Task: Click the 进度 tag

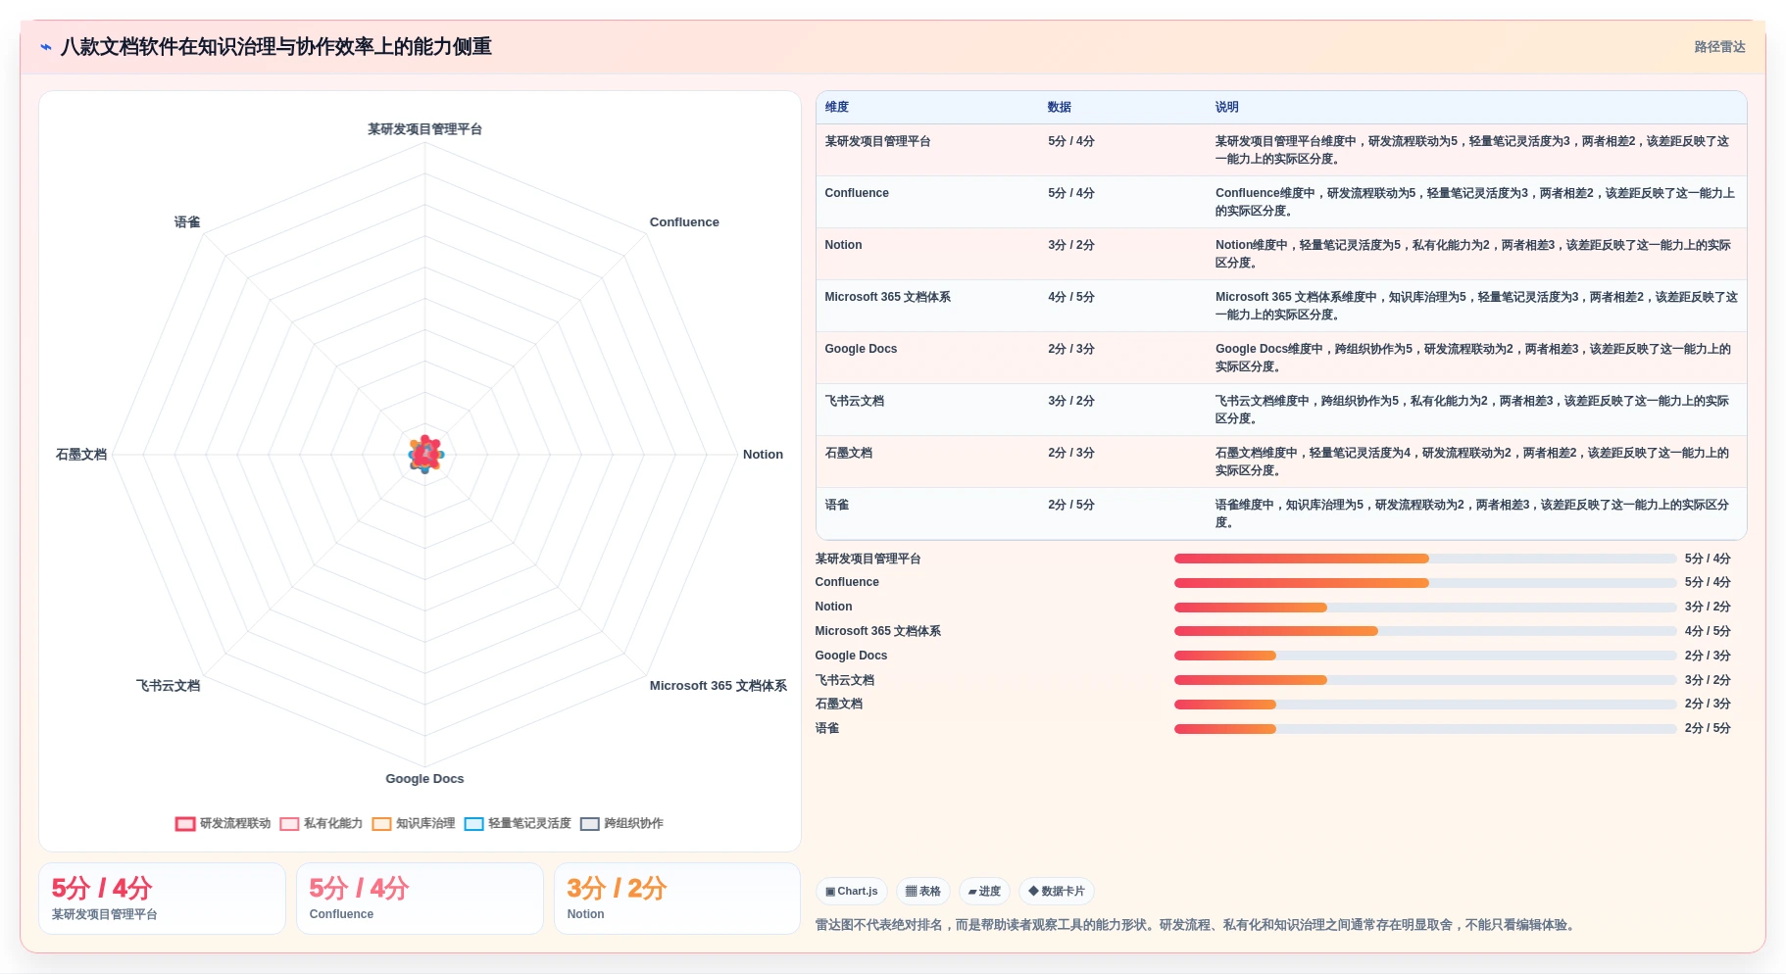Action: point(984,892)
